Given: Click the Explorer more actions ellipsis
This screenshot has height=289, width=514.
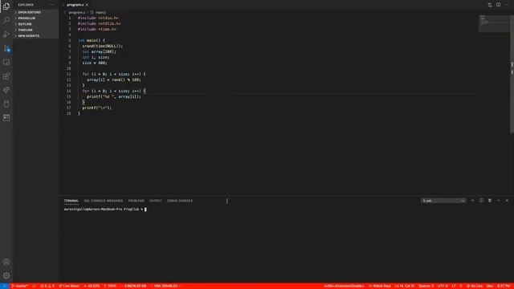Looking at the screenshot, I should [51, 5].
